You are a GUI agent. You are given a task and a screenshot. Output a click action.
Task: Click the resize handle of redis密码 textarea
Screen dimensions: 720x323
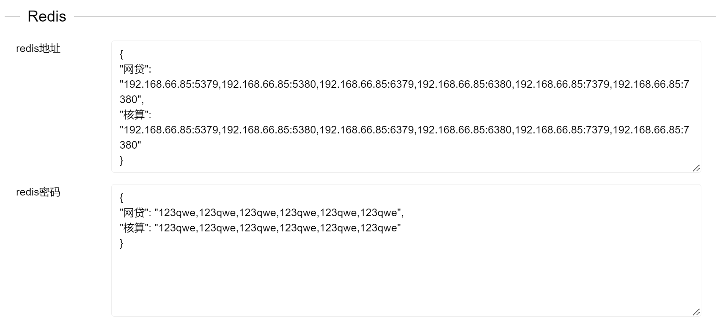(696, 312)
